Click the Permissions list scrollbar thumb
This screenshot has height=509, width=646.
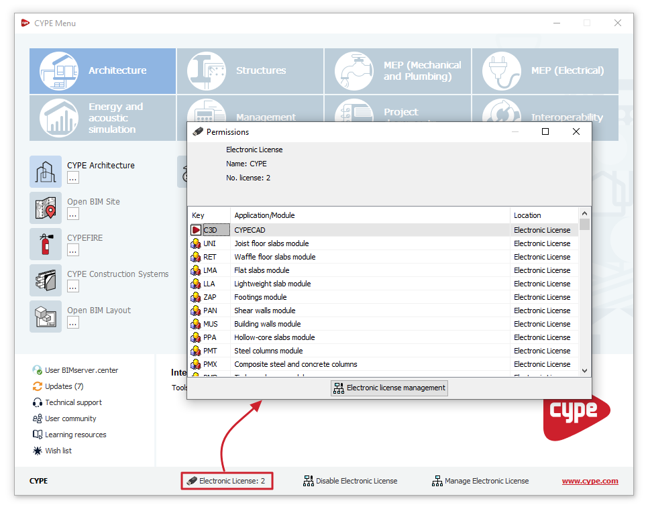(584, 225)
